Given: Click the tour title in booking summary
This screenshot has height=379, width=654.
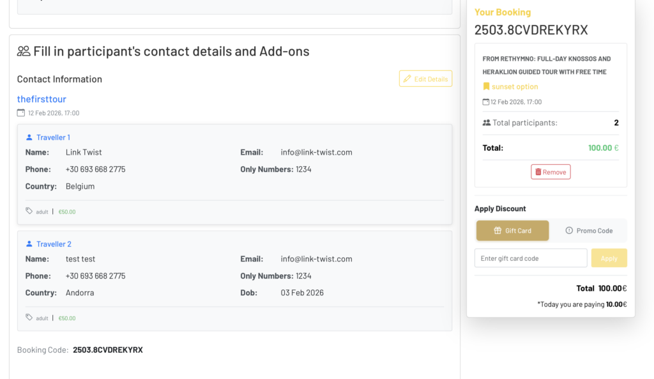Looking at the screenshot, I should point(546,65).
